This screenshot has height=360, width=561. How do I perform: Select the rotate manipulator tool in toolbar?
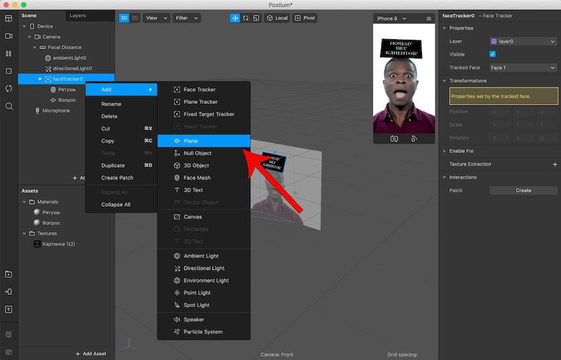246,18
